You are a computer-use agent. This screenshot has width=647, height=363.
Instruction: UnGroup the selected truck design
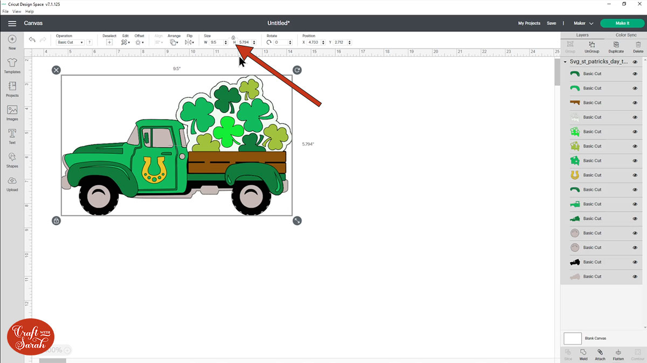click(x=591, y=47)
